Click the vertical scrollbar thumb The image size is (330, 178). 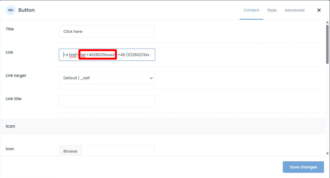pyautogui.click(x=327, y=44)
